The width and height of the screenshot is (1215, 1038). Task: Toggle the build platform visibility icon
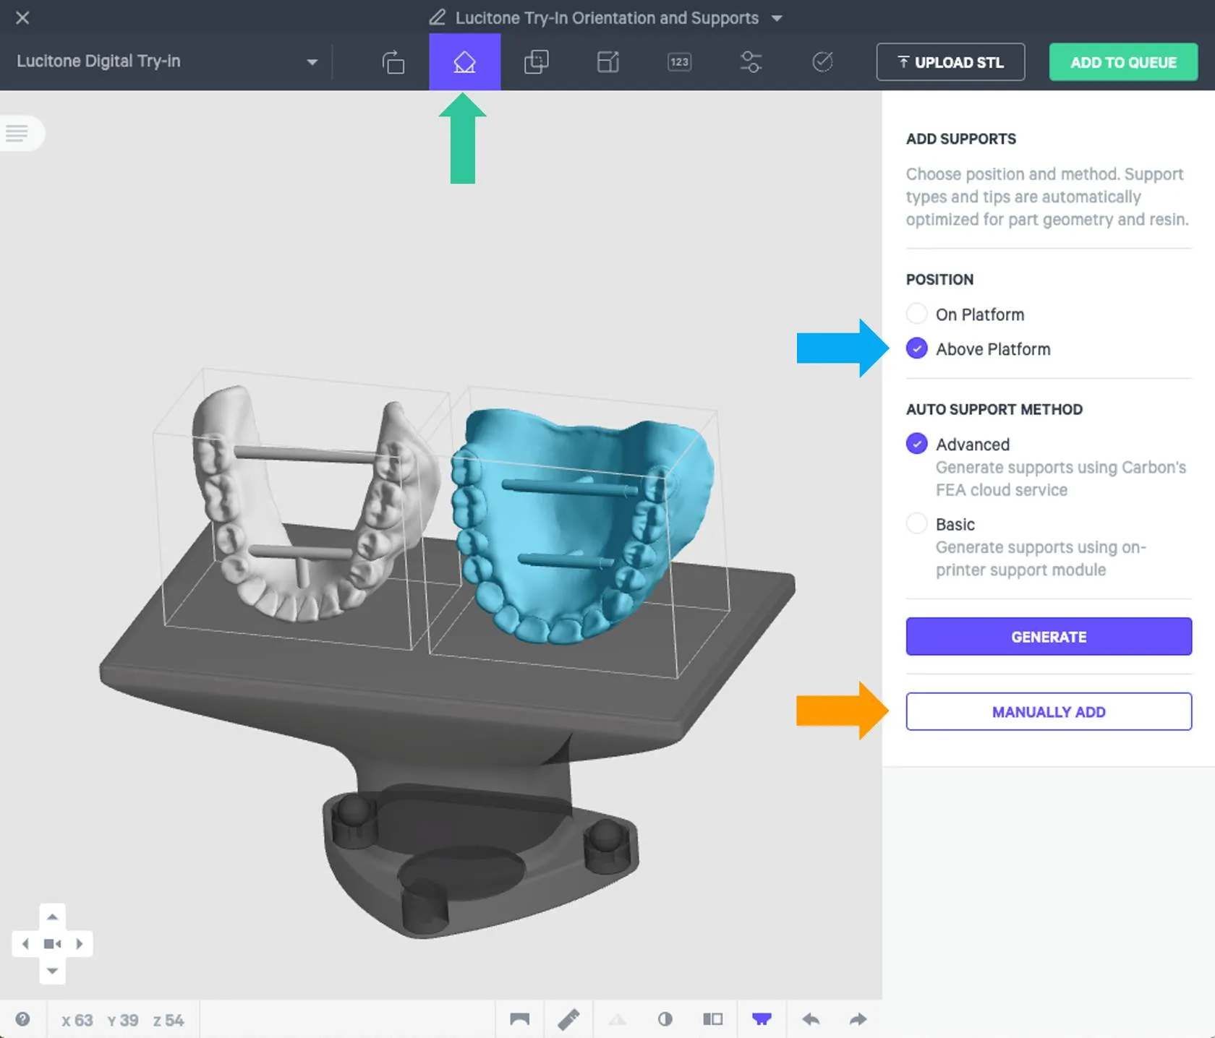point(762,1019)
